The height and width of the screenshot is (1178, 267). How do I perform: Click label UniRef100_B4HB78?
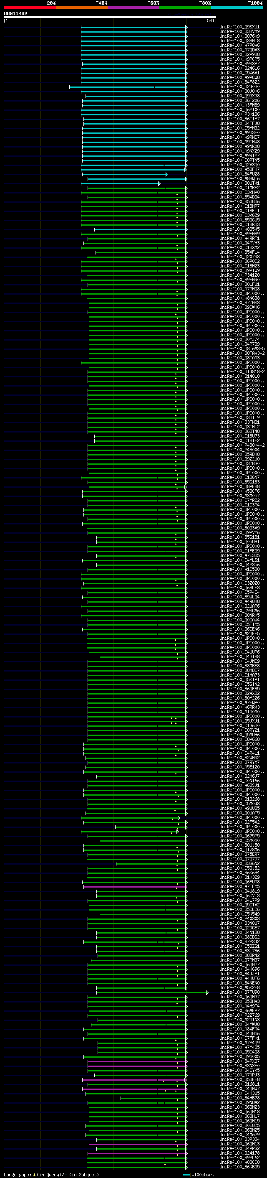pyautogui.click(x=239, y=1099)
